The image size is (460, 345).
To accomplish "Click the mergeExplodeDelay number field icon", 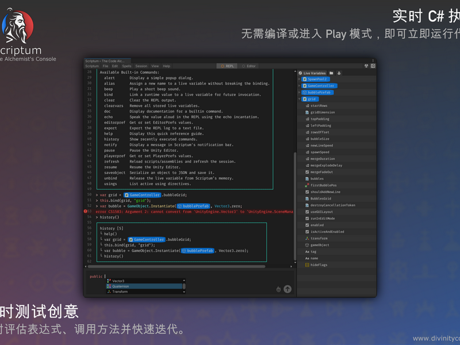I will point(307,166).
